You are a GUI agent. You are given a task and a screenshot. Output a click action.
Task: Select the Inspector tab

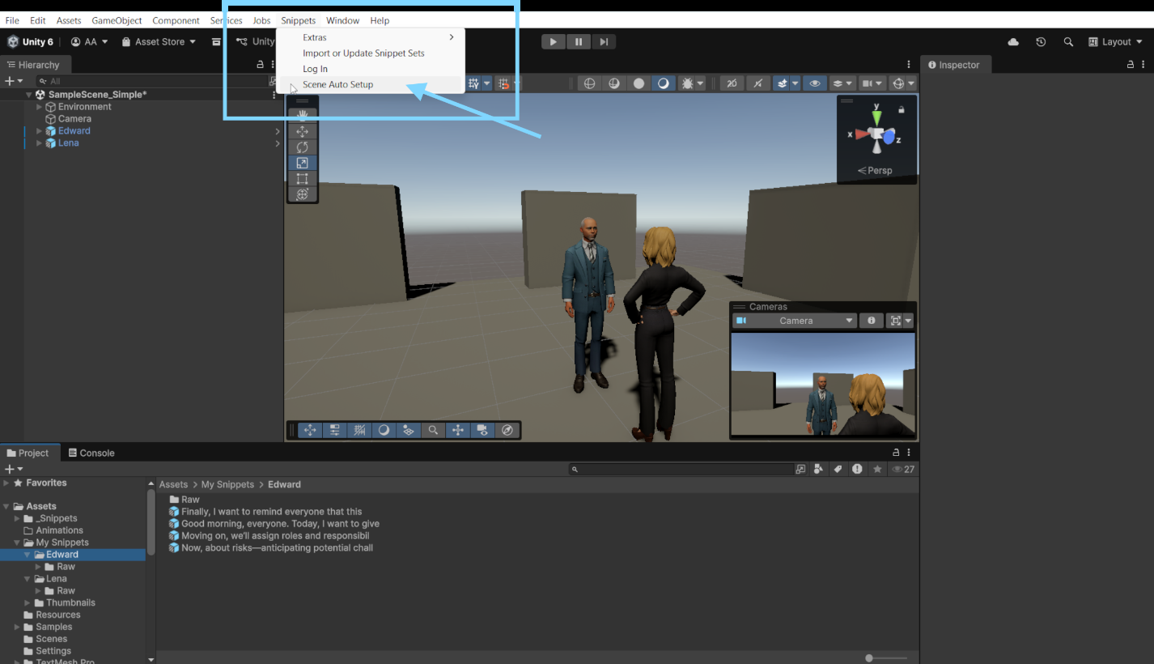[x=953, y=65]
